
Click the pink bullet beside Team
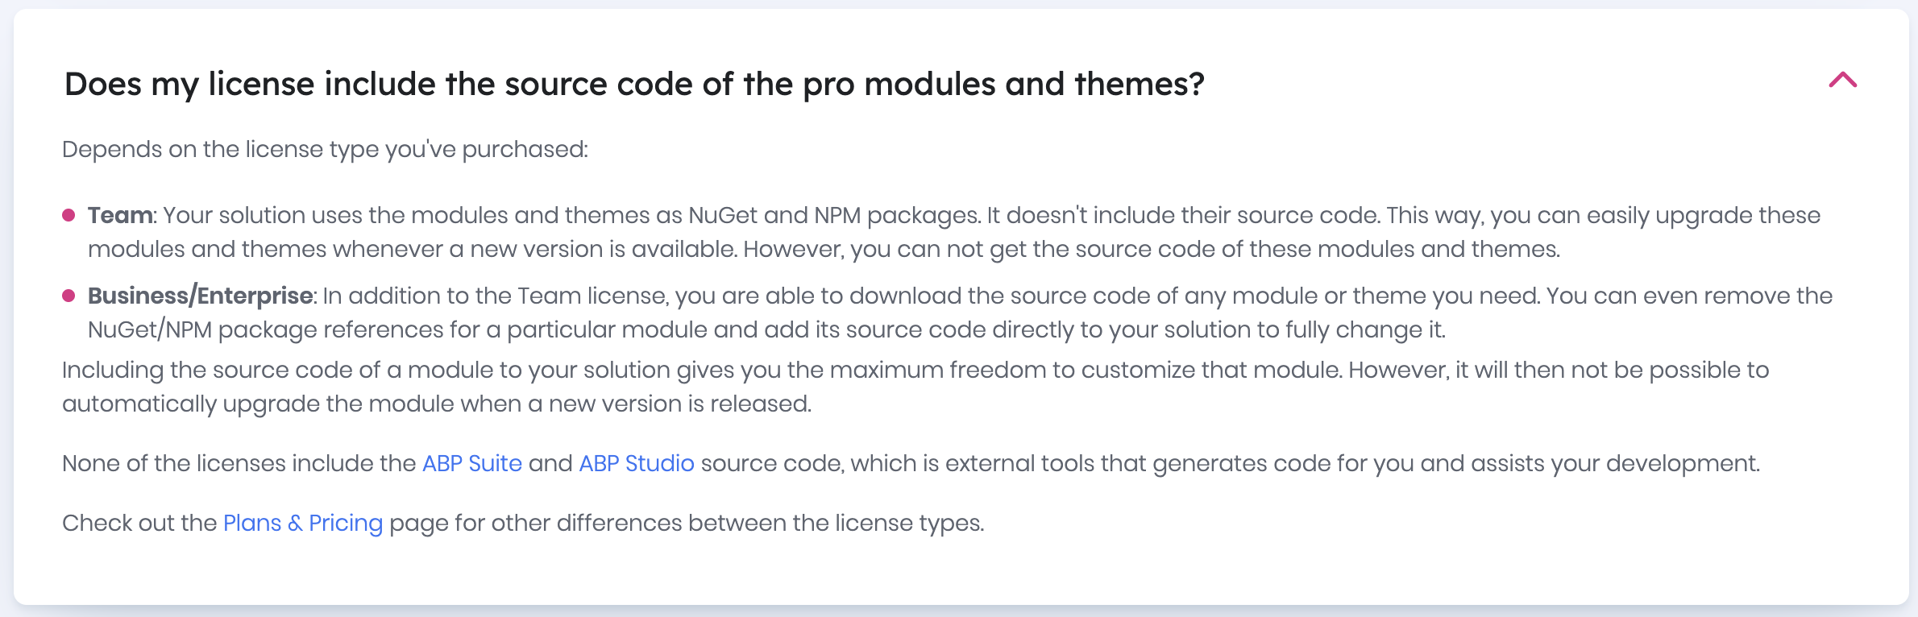coord(68,215)
